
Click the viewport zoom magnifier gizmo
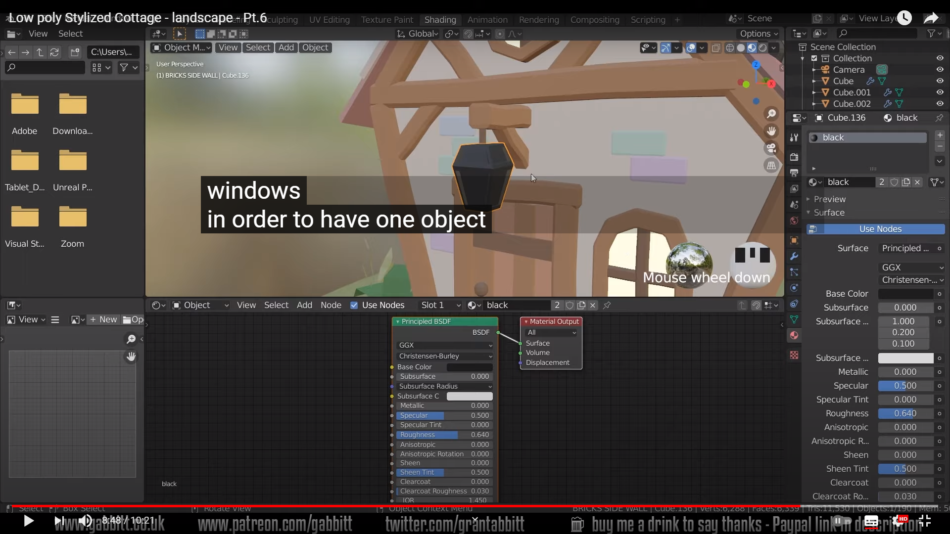(771, 114)
